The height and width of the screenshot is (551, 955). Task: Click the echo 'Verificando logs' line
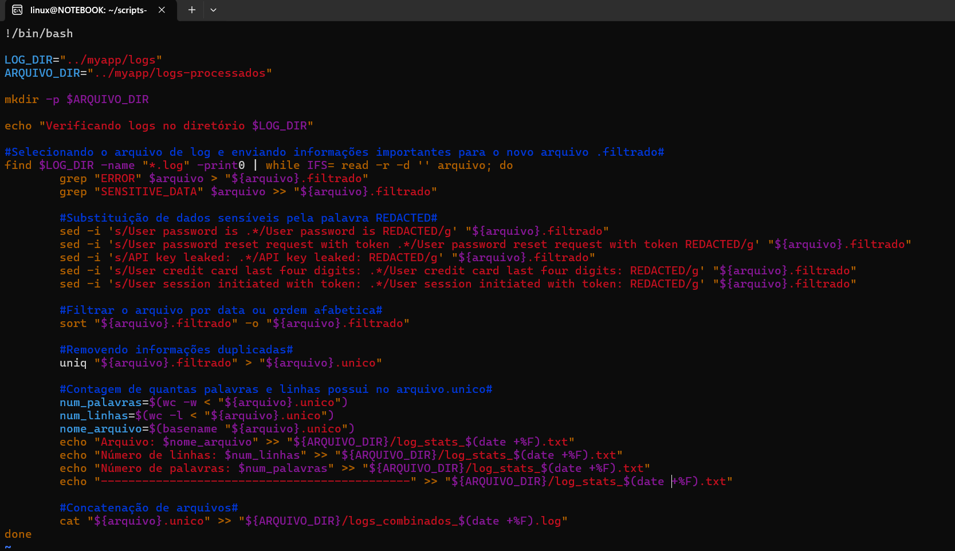pos(159,125)
